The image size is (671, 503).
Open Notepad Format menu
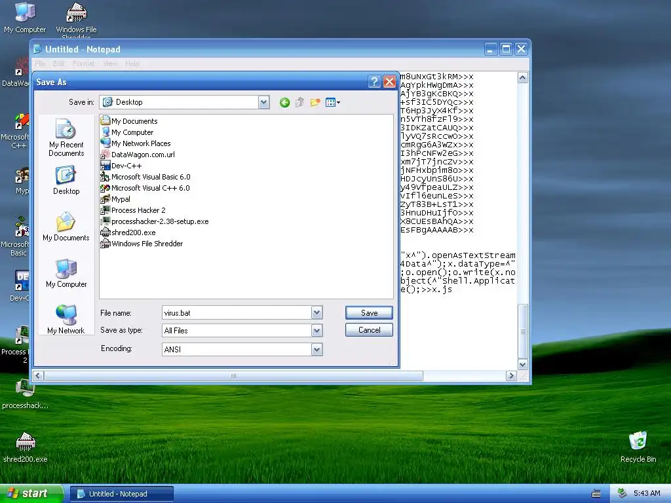point(83,64)
